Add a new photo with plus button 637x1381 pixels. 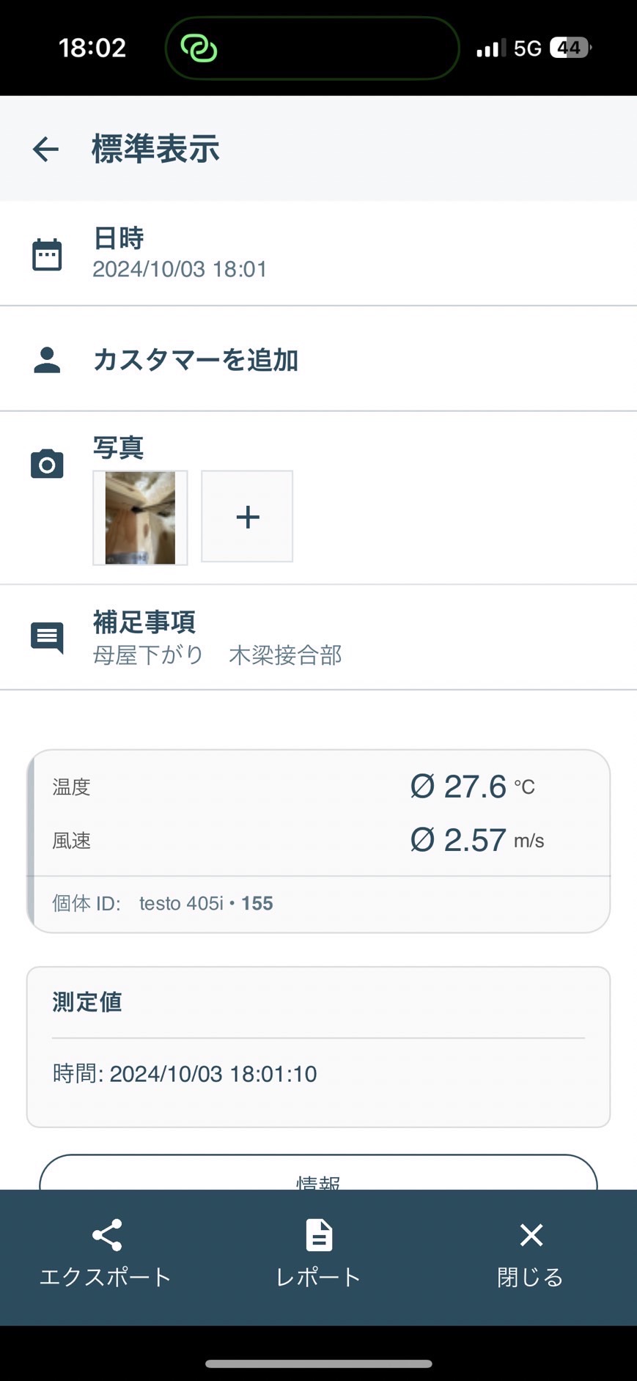pyautogui.click(x=247, y=517)
